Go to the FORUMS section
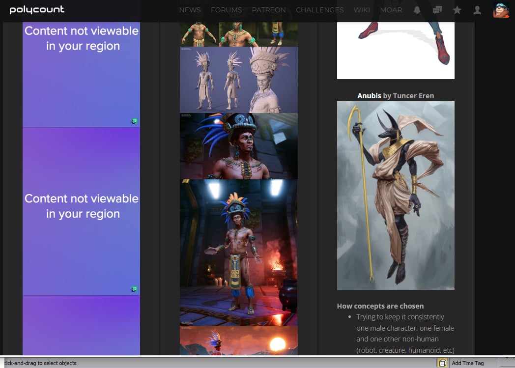The image size is (515, 368). tap(227, 10)
